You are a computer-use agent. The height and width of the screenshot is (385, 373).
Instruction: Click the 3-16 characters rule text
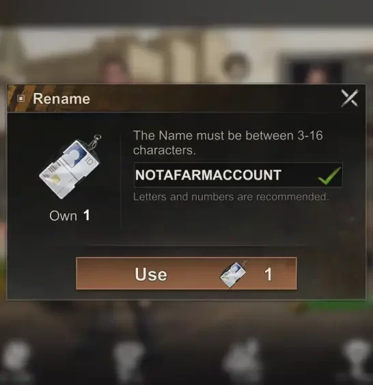[227, 143]
